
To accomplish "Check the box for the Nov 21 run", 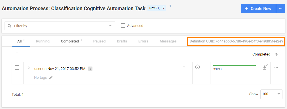I will point(17,67).
